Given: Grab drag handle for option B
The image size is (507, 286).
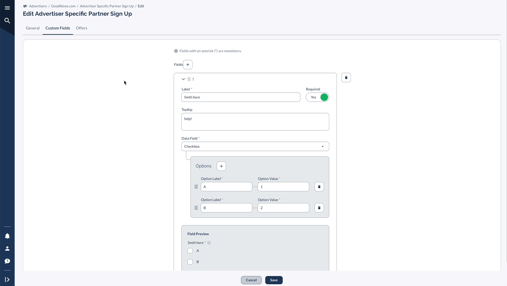Looking at the screenshot, I should click(196, 208).
